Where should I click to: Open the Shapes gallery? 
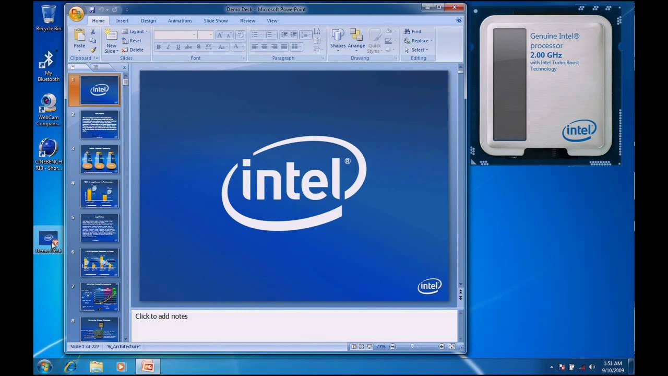pyautogui.click(x=338, y=39)
